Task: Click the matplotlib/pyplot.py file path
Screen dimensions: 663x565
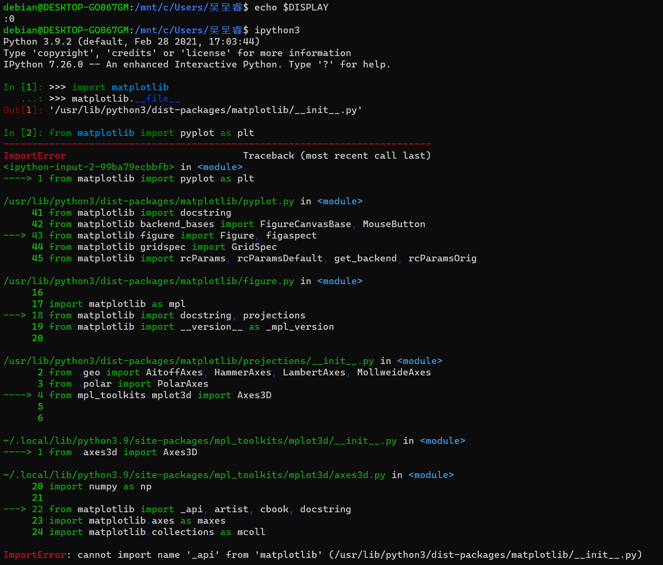Action: (x=149, y=201)
